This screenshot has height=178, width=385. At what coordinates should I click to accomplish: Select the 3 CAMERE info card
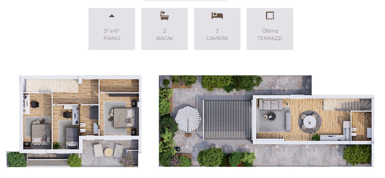(x=217, y=29)
